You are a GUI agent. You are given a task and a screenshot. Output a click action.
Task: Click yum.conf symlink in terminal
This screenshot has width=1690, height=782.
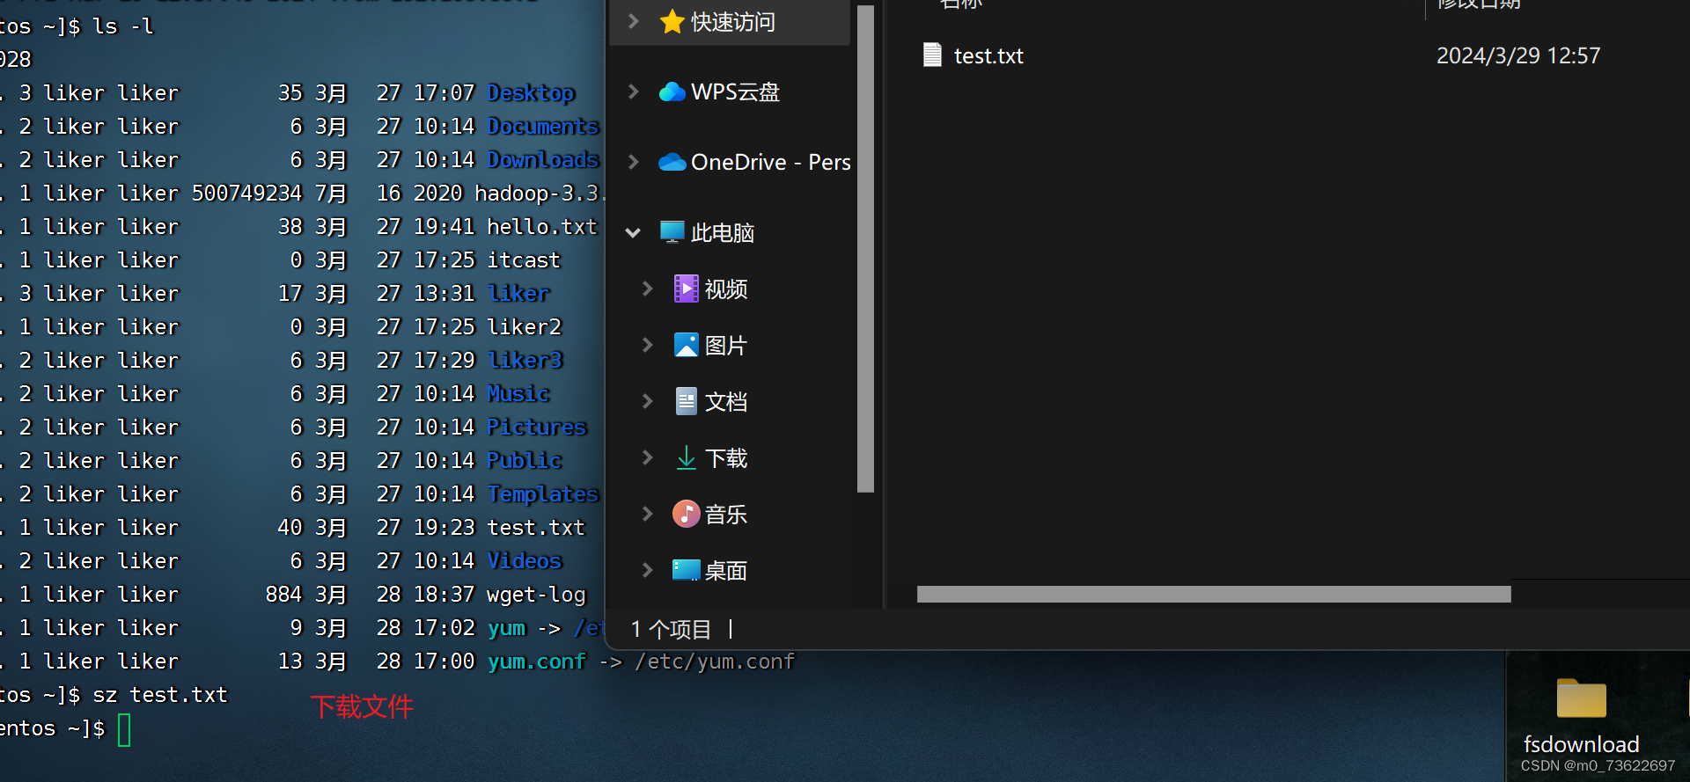click(x=537, y=661)
